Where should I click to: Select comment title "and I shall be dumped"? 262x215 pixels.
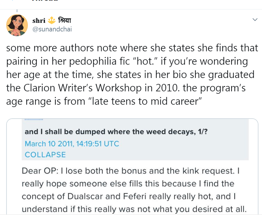[116, 132]
